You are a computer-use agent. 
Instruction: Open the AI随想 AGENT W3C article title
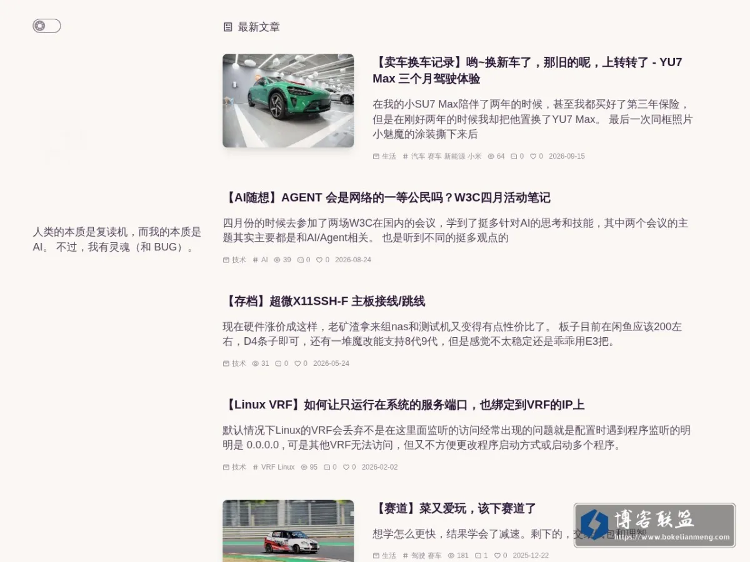pyautogui.click(x=386, y=198)
